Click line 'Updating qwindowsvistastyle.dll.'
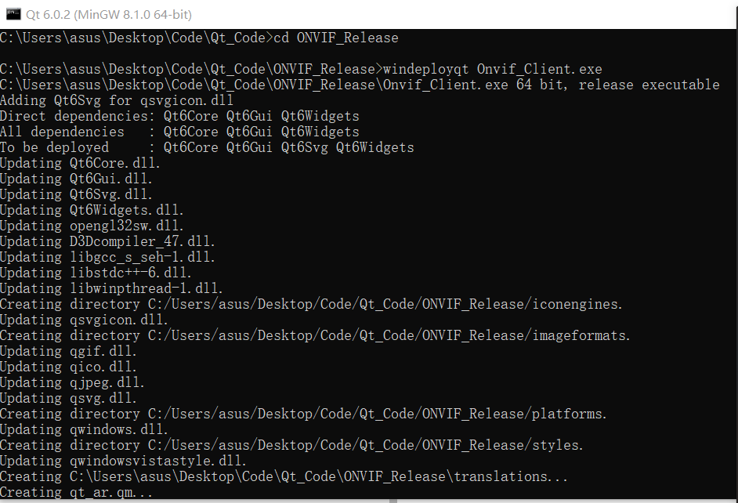The image size is (738, 503). tap(123, 461)
